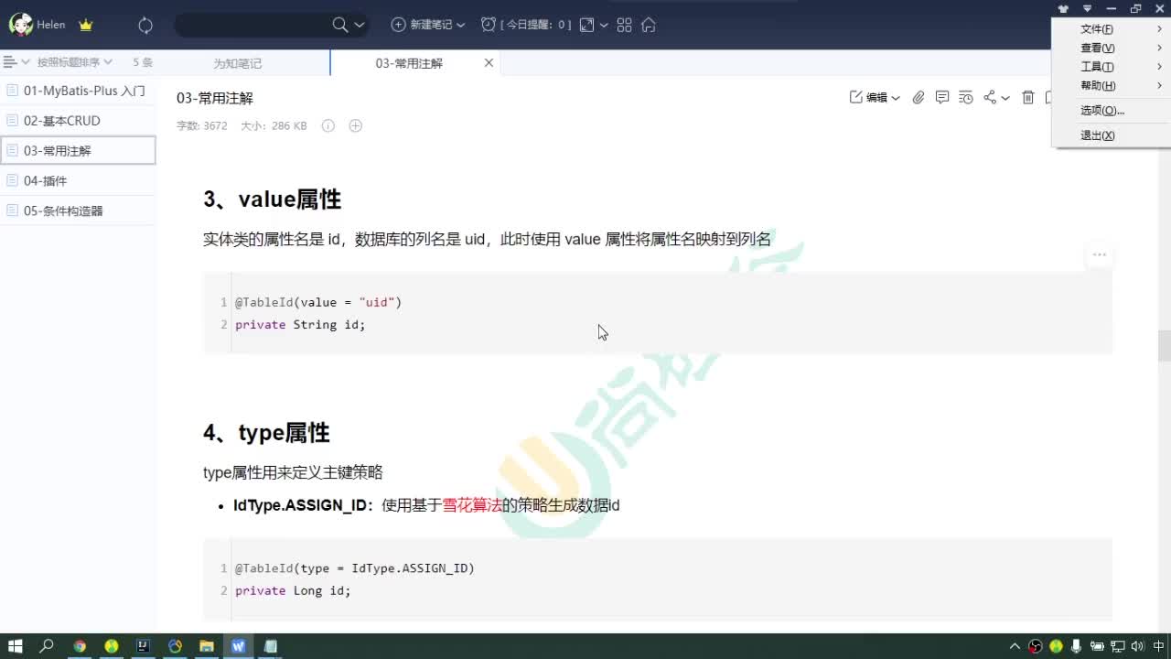Viewport: 1171px width, 659px height.
Task: Open Chrome from the taskbar
Action: point(80,646)
